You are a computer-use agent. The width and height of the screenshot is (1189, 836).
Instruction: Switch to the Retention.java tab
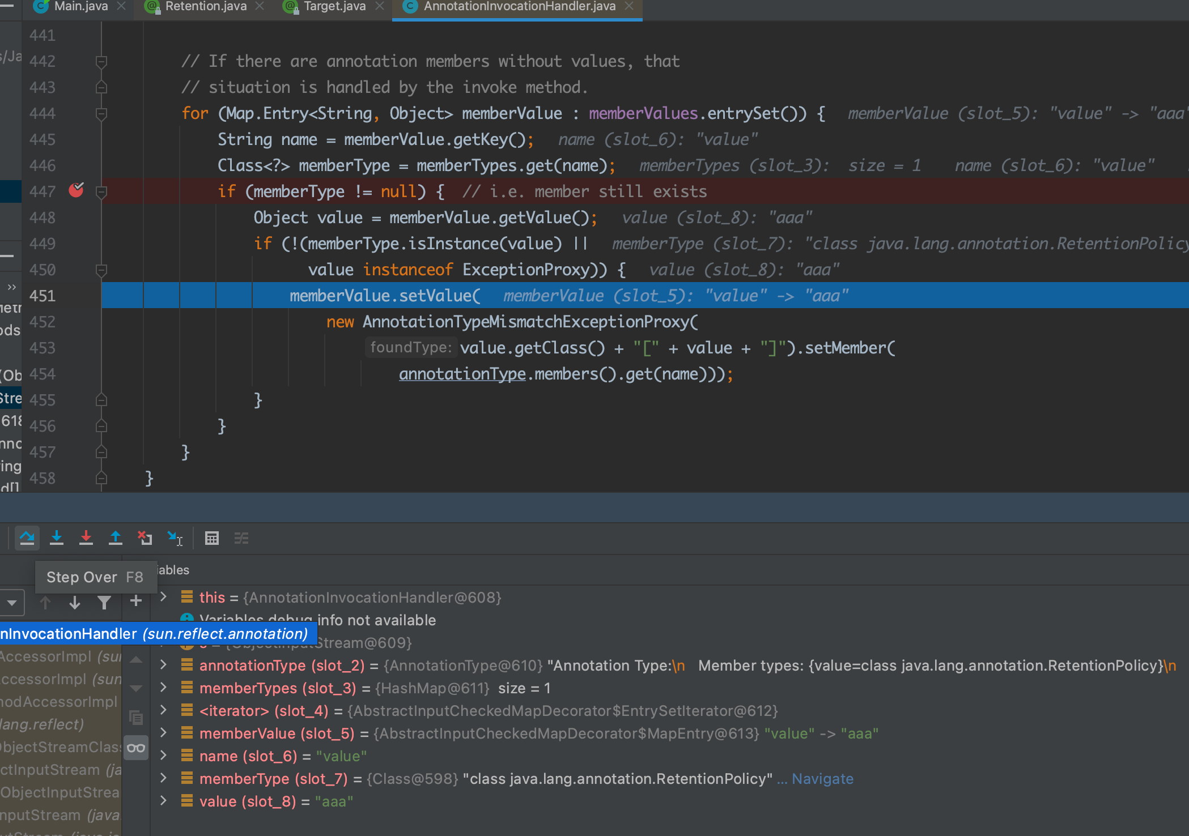(x=205, y=7)
